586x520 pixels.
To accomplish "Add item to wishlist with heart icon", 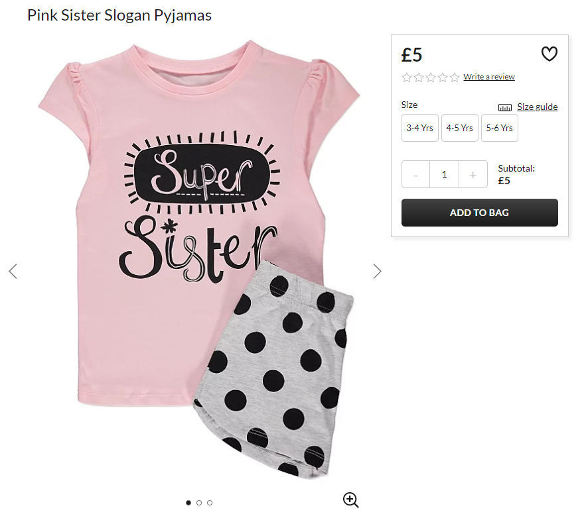I will (549, 54).
